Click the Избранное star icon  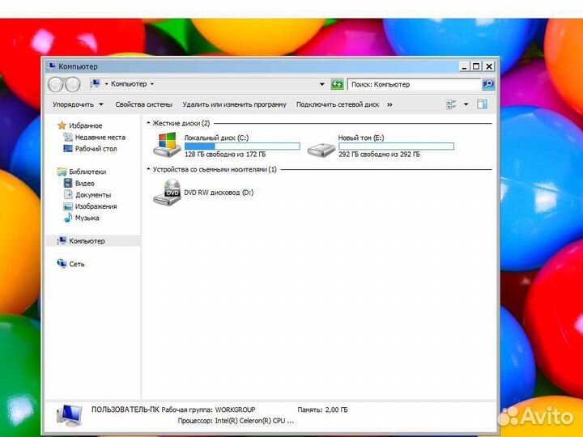click(62, 125)
